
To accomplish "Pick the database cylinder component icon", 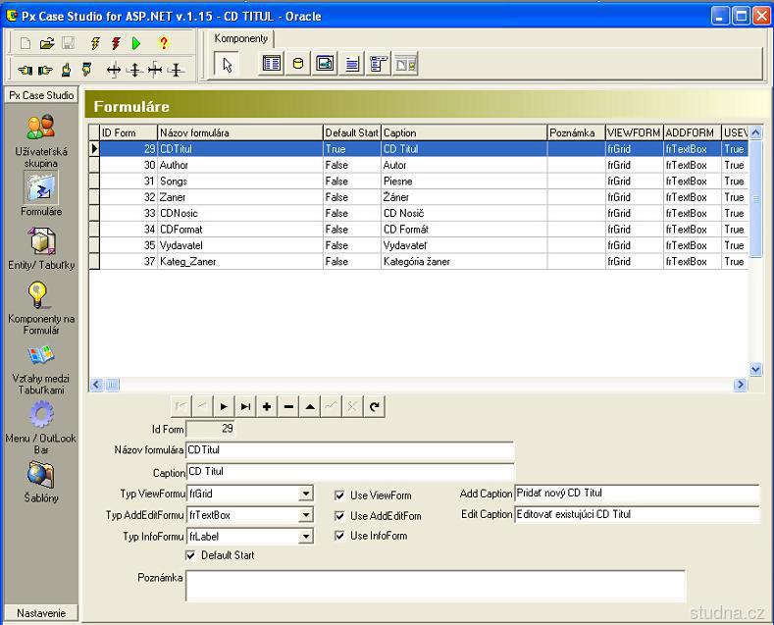I will coord(297,65).
